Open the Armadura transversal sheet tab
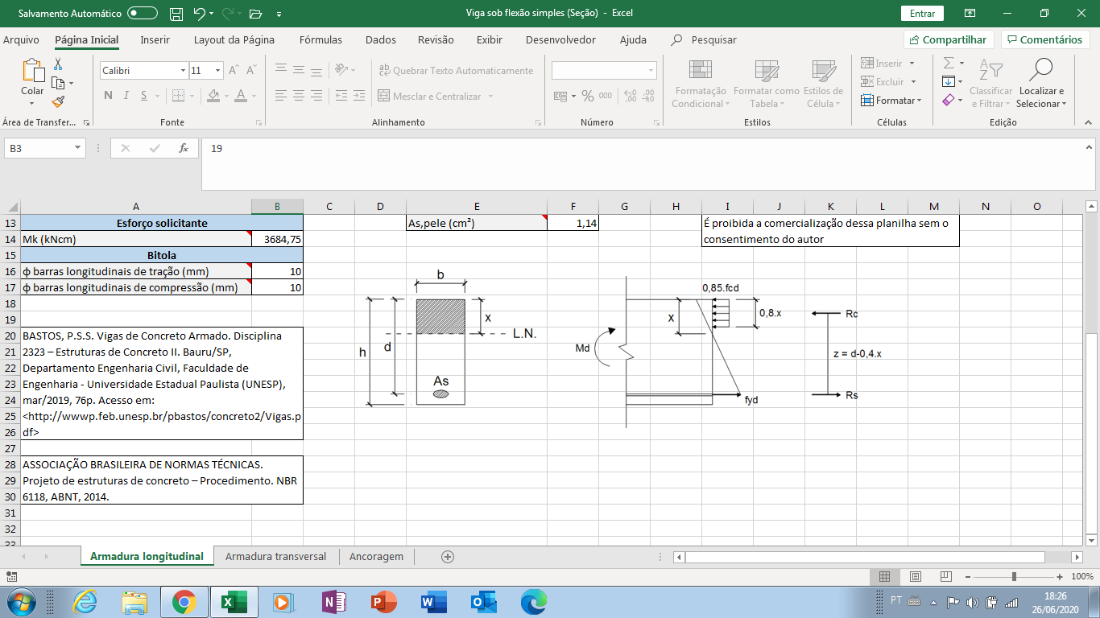Viewport: 1100px width, 618px height. [276, 557]
